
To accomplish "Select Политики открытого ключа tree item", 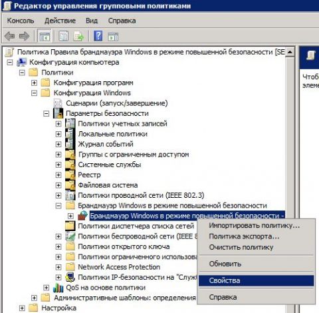I will (124, 246).
